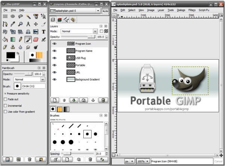
Task: Select the Text tool
Action: pyautogui.click(x=43, y=32)
